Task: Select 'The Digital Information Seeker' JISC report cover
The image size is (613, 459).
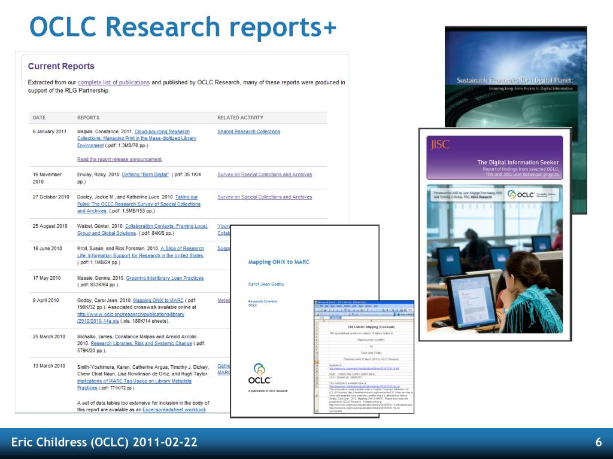Action: tap(495, 234)
